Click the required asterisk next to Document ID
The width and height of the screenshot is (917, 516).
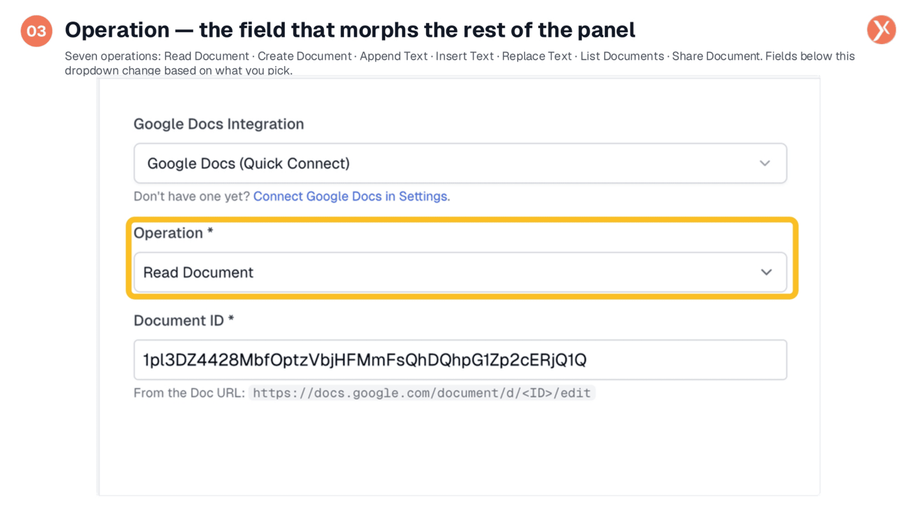coord(231,318)
